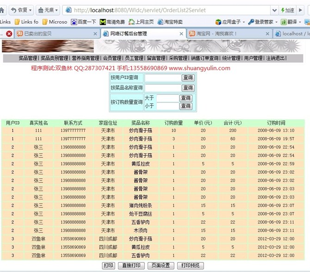Click 查询 button for dish name search

pyautogui.click(x=188, y=88)
